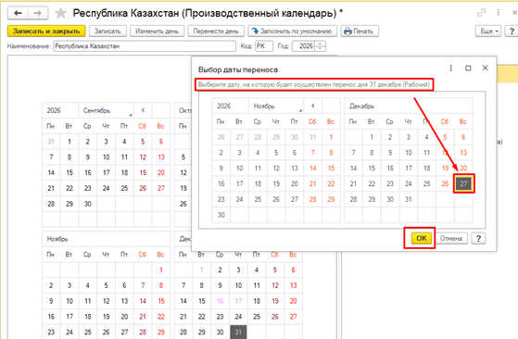The width and height of the screenshot is (518, 339).
Task: Go forward with the right arrow button
Action: (x=38, y=13)
